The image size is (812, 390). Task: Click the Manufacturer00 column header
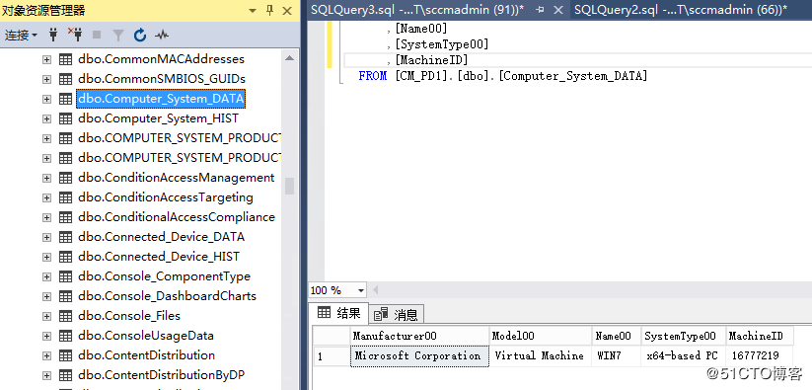click(419, 336)
